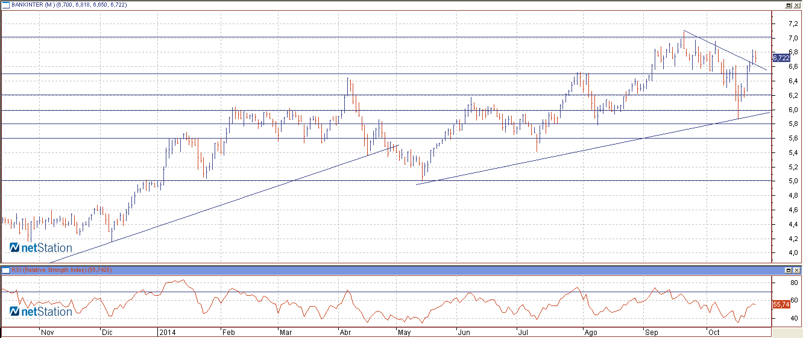
Task: Click the blue 6,722 current price tag
Action: click(781, 58)
